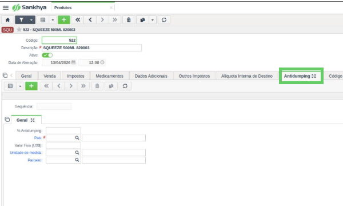The width and height of the screenshot is (343, 206).
Task: Refresh the Antidumping panel
Action: tap(125, 86)
